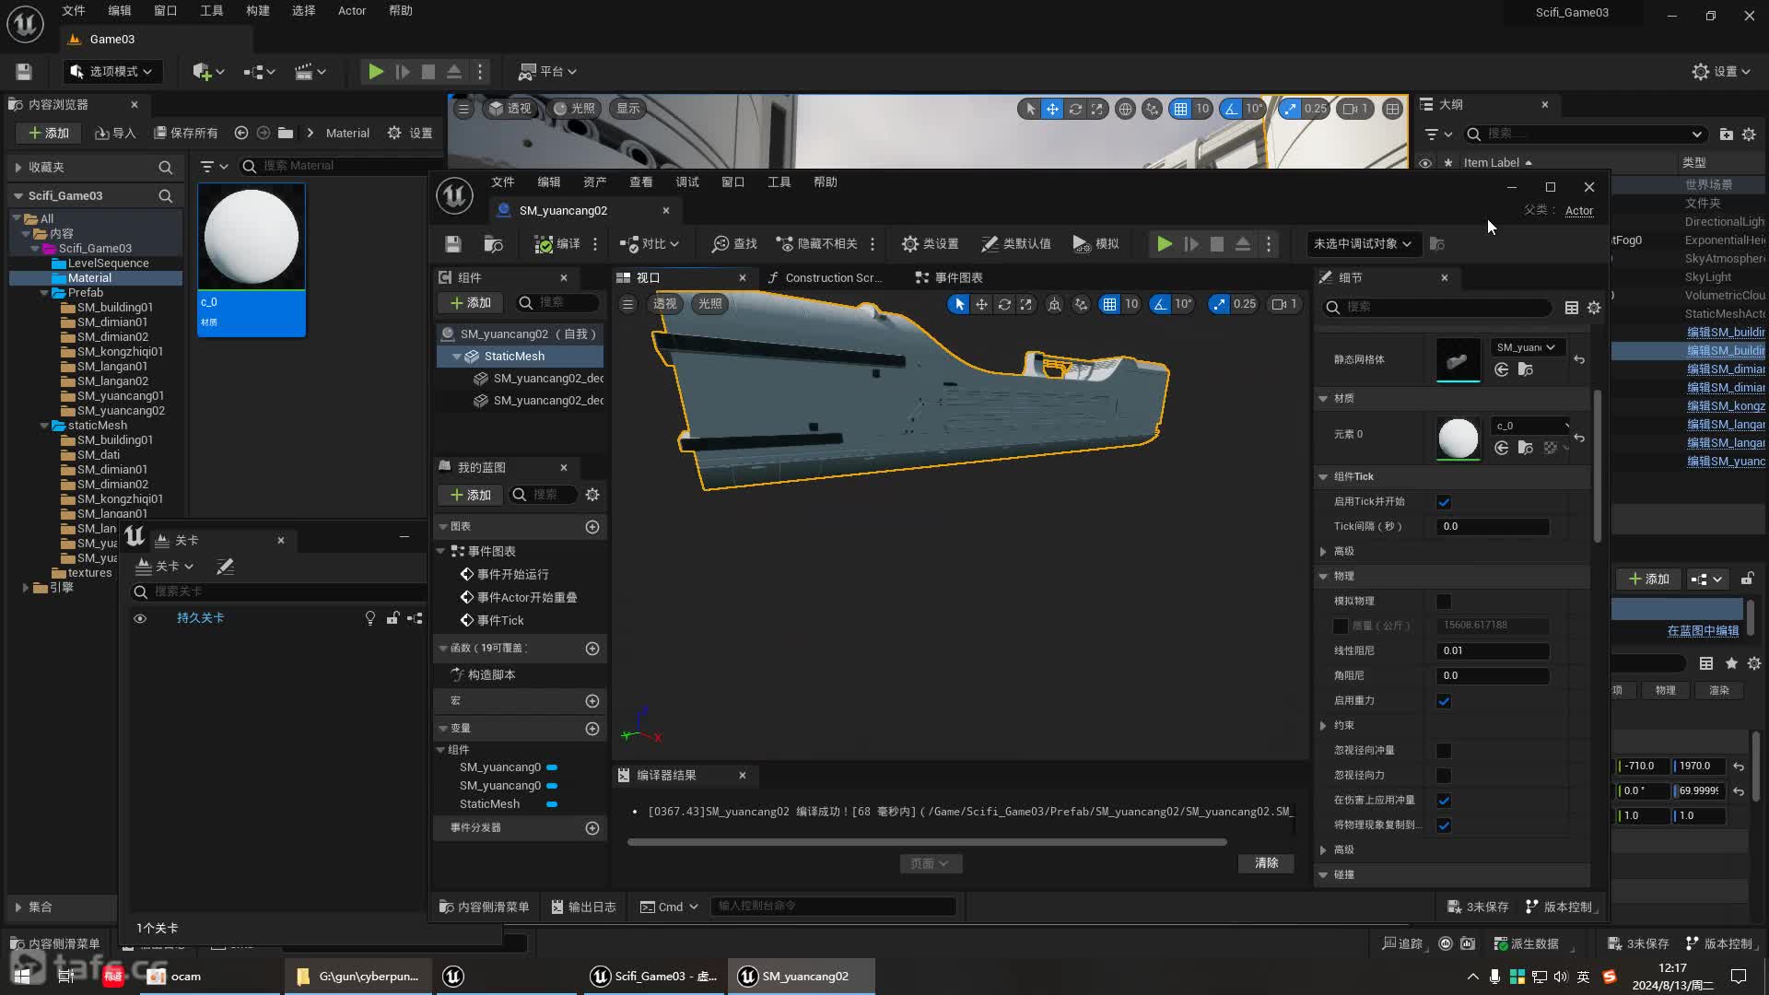Add new function with plus icon
This screenshot has height=995, width=1769.
coord(592,649)
